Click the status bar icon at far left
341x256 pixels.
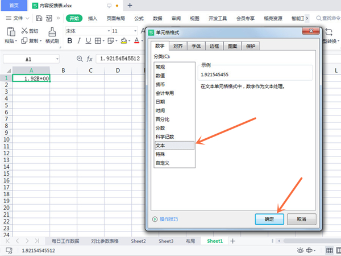[x=9, y=250]
